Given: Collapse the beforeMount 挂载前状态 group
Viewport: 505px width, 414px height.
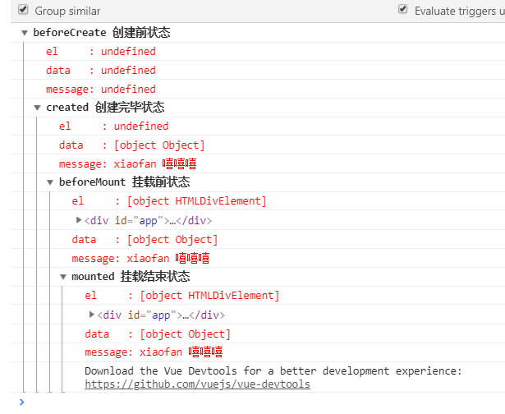Looking at the screenshot, I should (50, 182).
